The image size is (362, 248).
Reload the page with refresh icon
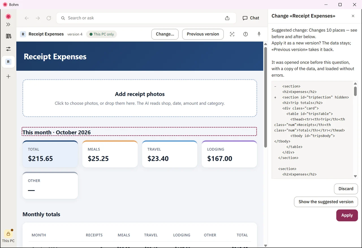point(49,18)
